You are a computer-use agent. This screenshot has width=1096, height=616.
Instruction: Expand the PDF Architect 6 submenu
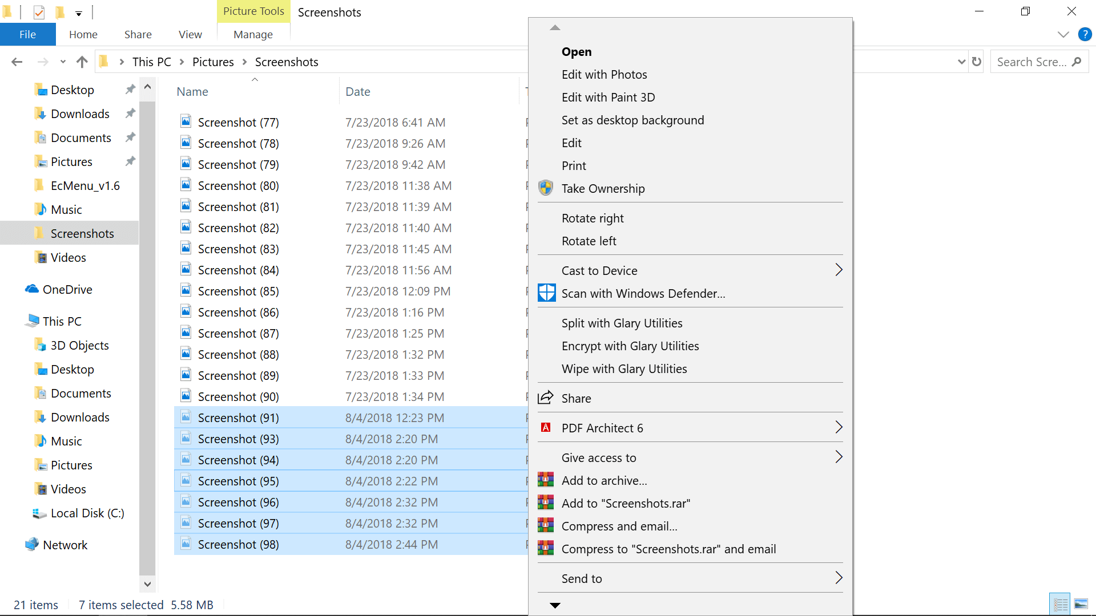click(x=838, y=427)
